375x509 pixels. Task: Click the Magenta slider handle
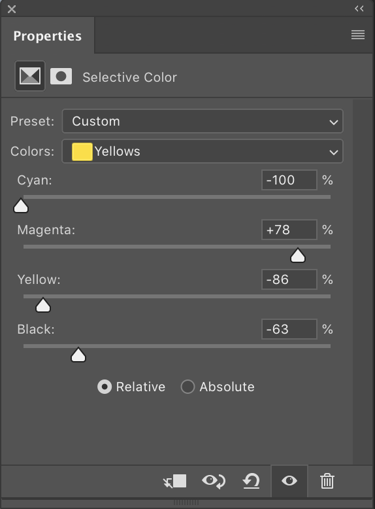tap(297, 255)
